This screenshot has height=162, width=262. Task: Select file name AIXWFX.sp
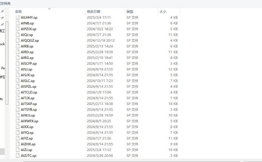point(29,121)
